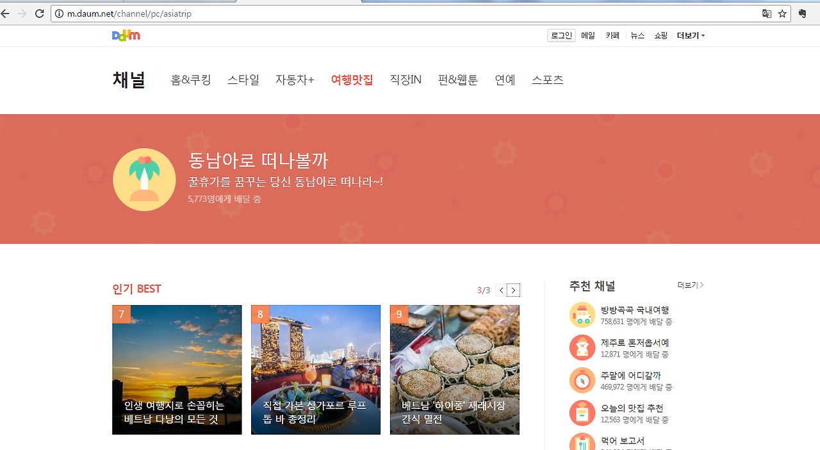Click the palm tree channel avatar
This screenshot has height=450, width=820.
[x=144, y=179]
